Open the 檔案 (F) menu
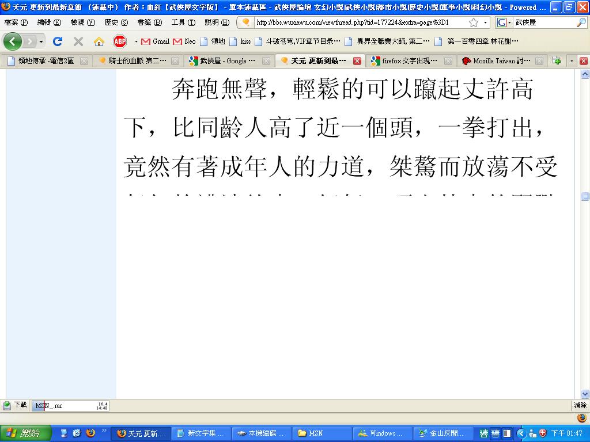 coord(16,22)
